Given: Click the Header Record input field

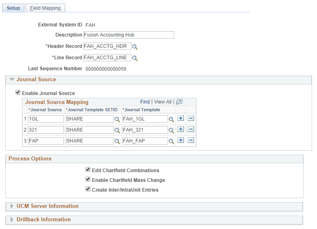Looking at the screenshot, I should tap(107, 46).
